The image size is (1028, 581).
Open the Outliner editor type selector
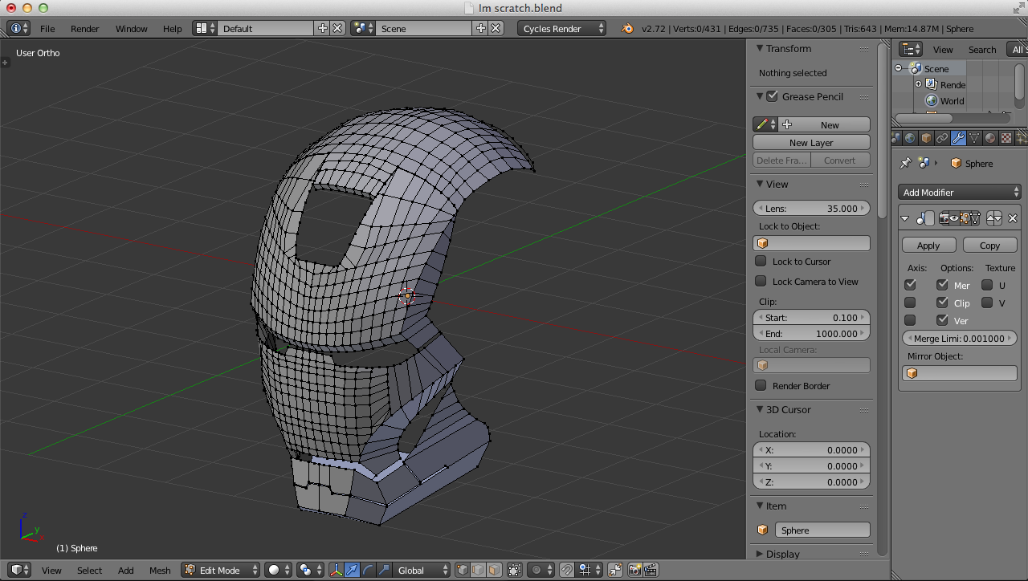point(911,49)
